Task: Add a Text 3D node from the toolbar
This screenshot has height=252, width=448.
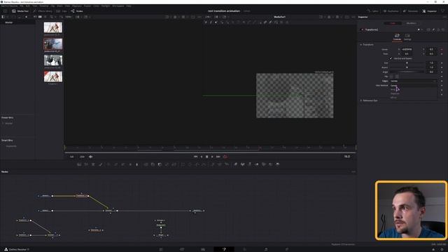Action: [250, 164]
